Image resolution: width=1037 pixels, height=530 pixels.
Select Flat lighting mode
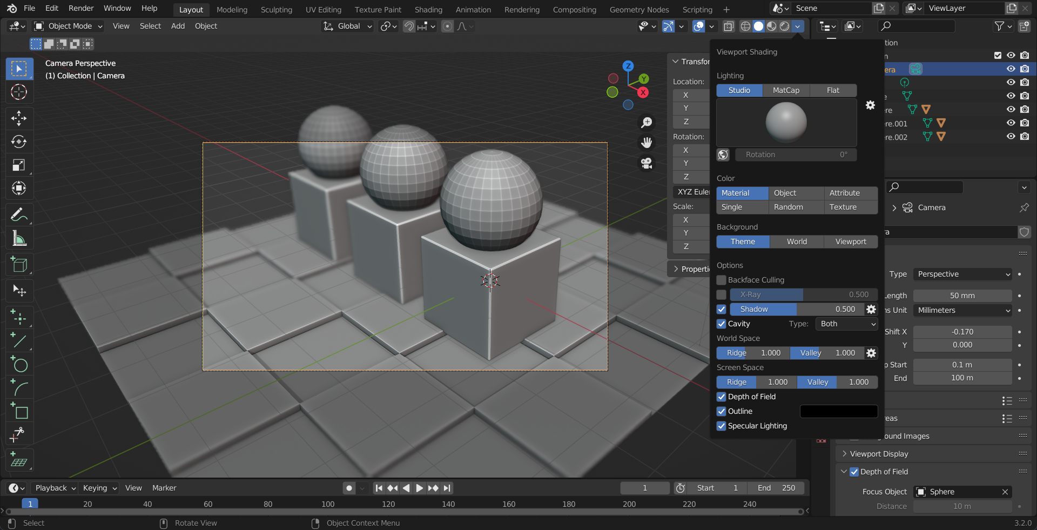point(833,91)
